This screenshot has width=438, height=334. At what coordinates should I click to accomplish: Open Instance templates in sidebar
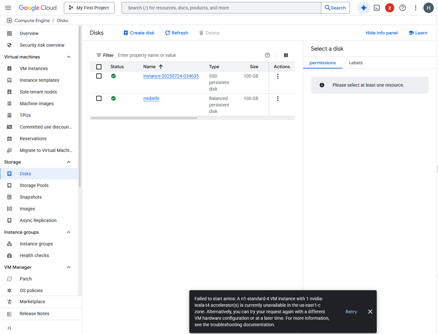click(x=39, y=80)
